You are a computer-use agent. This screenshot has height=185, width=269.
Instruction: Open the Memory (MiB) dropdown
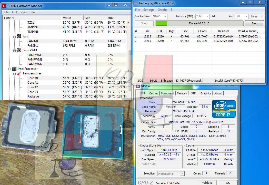[x=207, y=16]
